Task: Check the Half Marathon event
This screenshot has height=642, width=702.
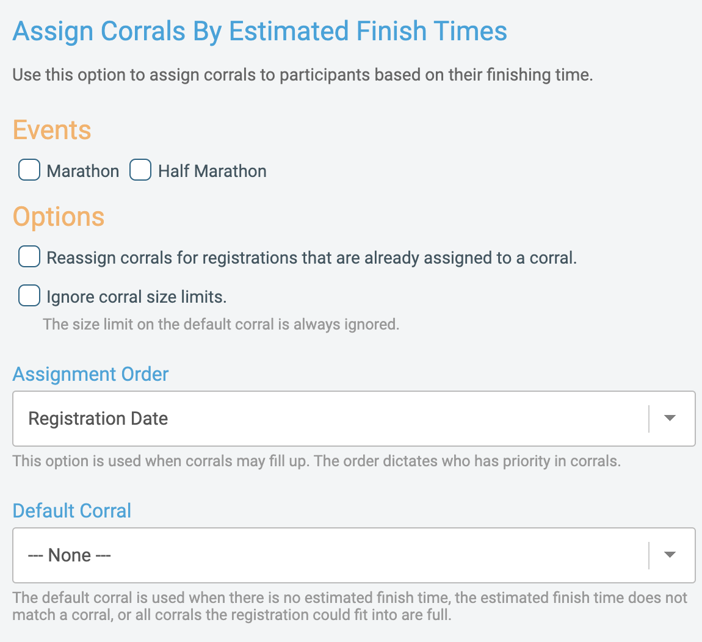Action: (140, 170)
